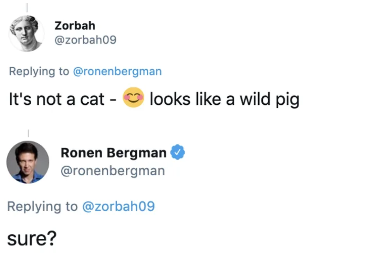The width and height of the screenshot is (374, 257).
Task: Click the smiling blush emoji
Action: (x=133, y=97)
